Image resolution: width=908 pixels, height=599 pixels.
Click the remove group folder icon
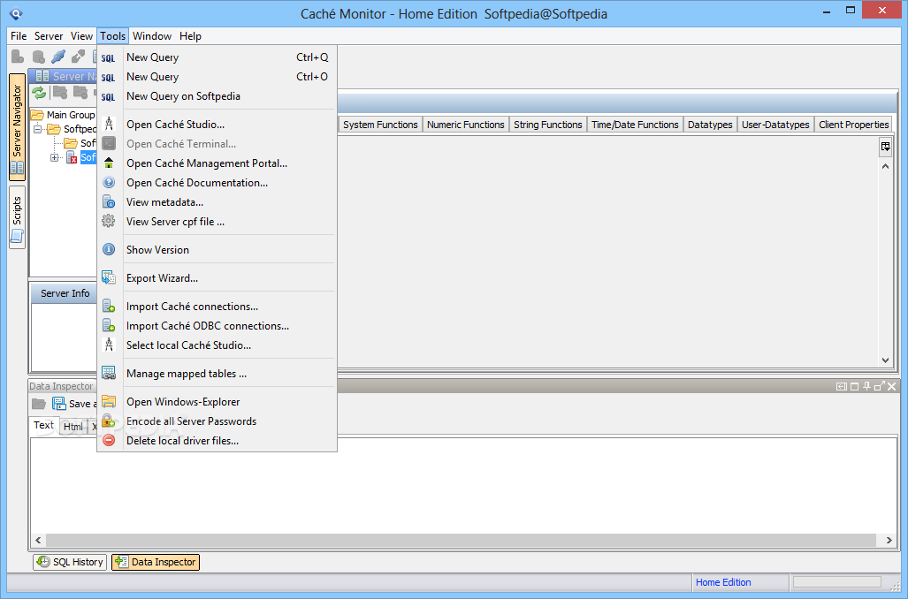pos(80,93)
